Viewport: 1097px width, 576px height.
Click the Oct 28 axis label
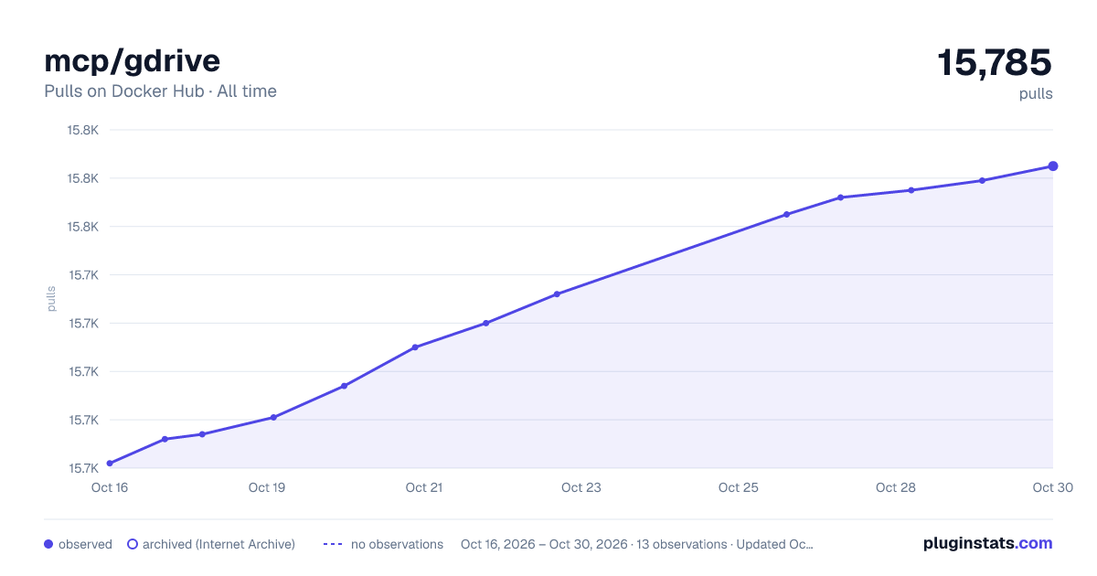(x=896, y=487)
